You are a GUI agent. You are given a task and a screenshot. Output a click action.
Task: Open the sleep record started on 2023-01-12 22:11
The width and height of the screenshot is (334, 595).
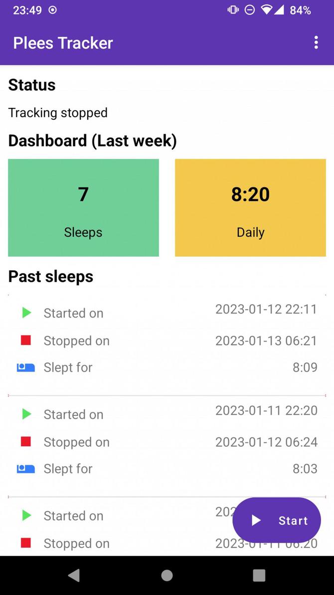(x=167, y=339)
